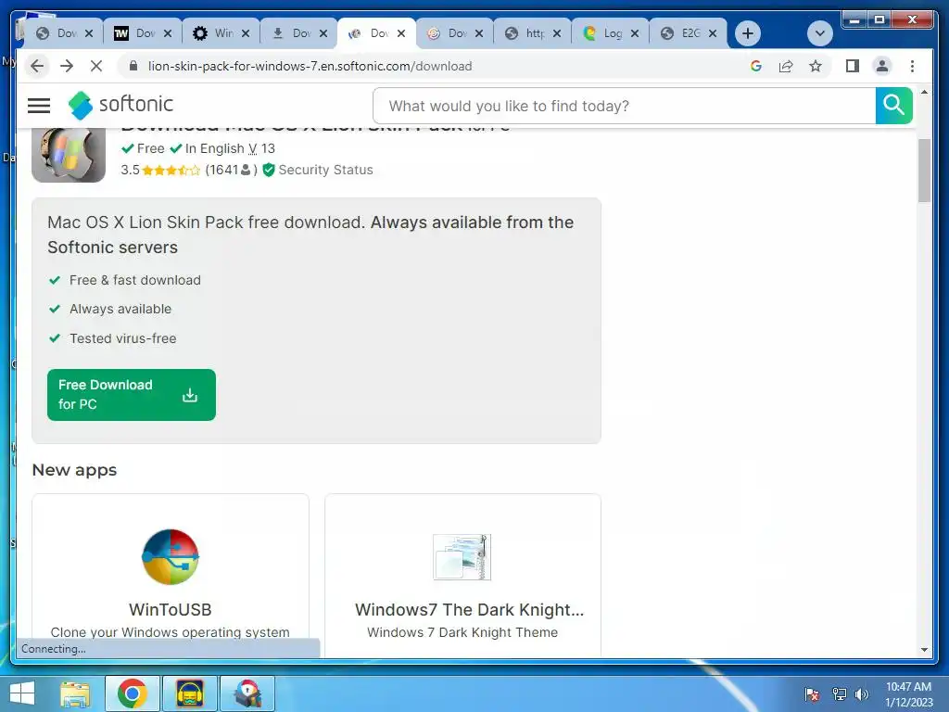Click the scrollbar up arrow

[x=924, y=92]
